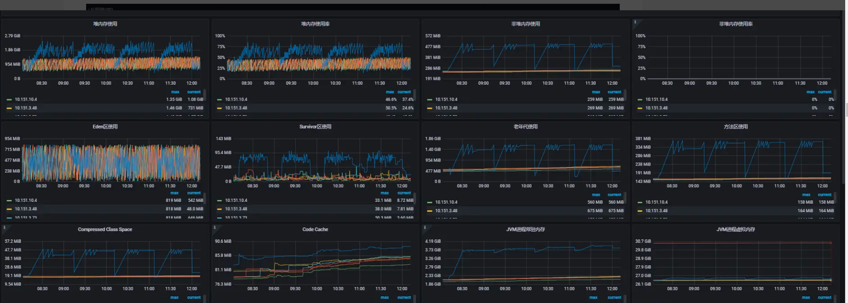Image resolution: width=848 pixels, height=303 pixels.
Task: Open JVM进程常驻内存 panel title menu
Action: pos(526,230)
